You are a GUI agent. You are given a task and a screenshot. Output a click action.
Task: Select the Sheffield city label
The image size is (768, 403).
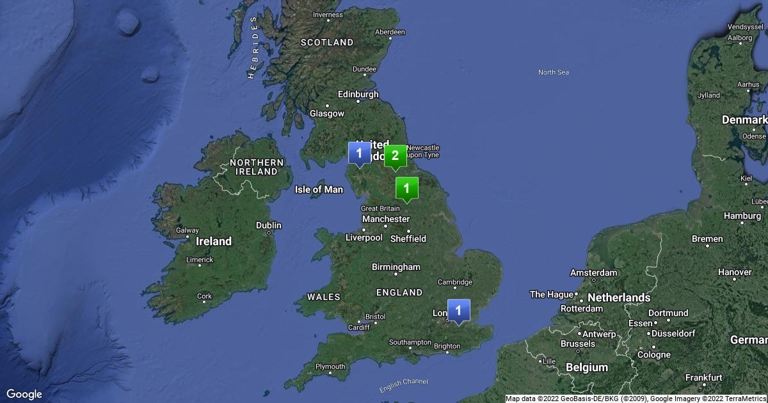[x=408, y=239]
